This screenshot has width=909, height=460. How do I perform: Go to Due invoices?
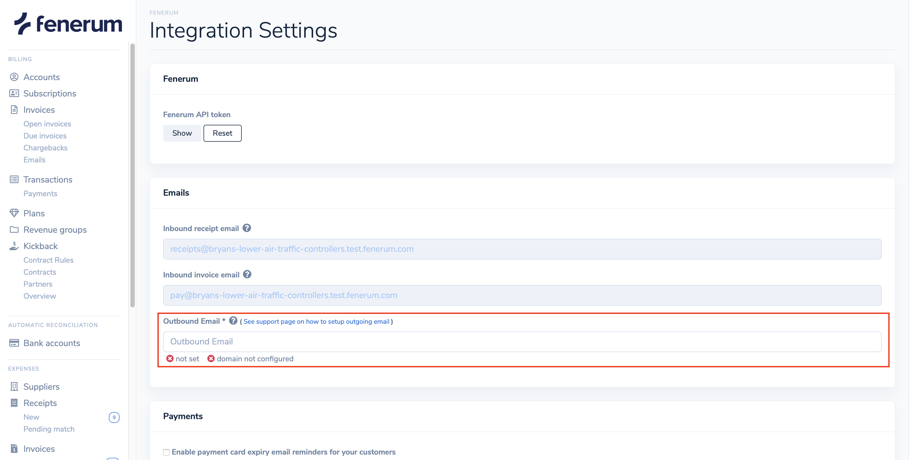pyautogui.click(x=45, y=136)
